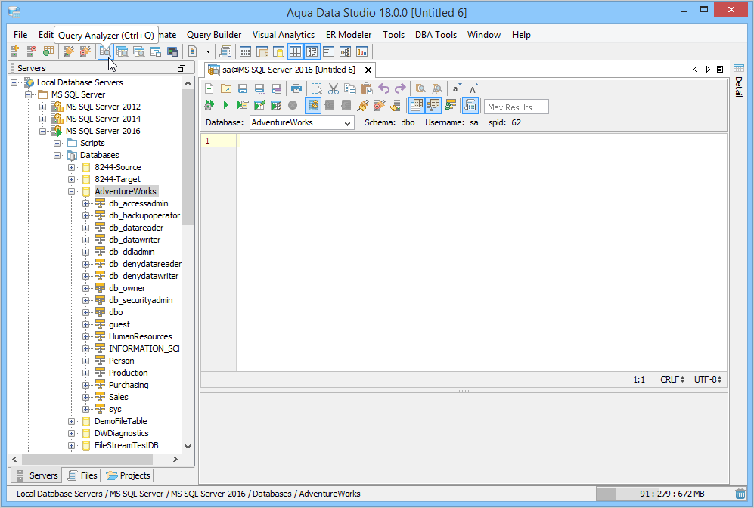
Task: Click the Register Server icon in main toolbar
Action: 14,51
